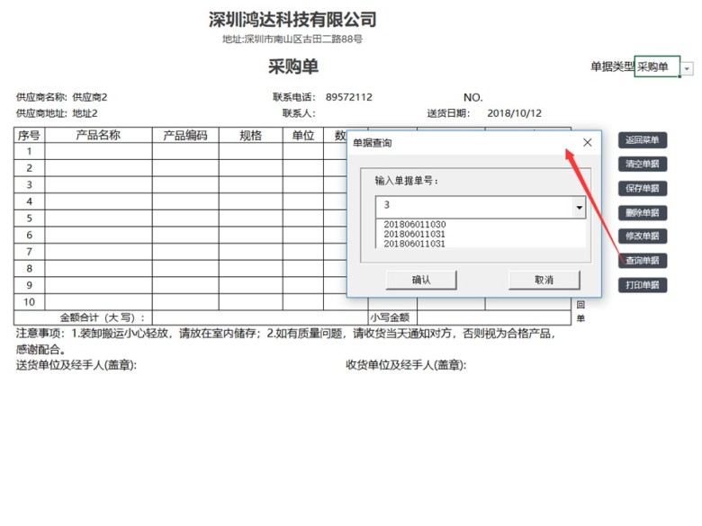The image size is (702, 526).
Task: Clear the form with 清空单据
Action: [x=643, y=165]
